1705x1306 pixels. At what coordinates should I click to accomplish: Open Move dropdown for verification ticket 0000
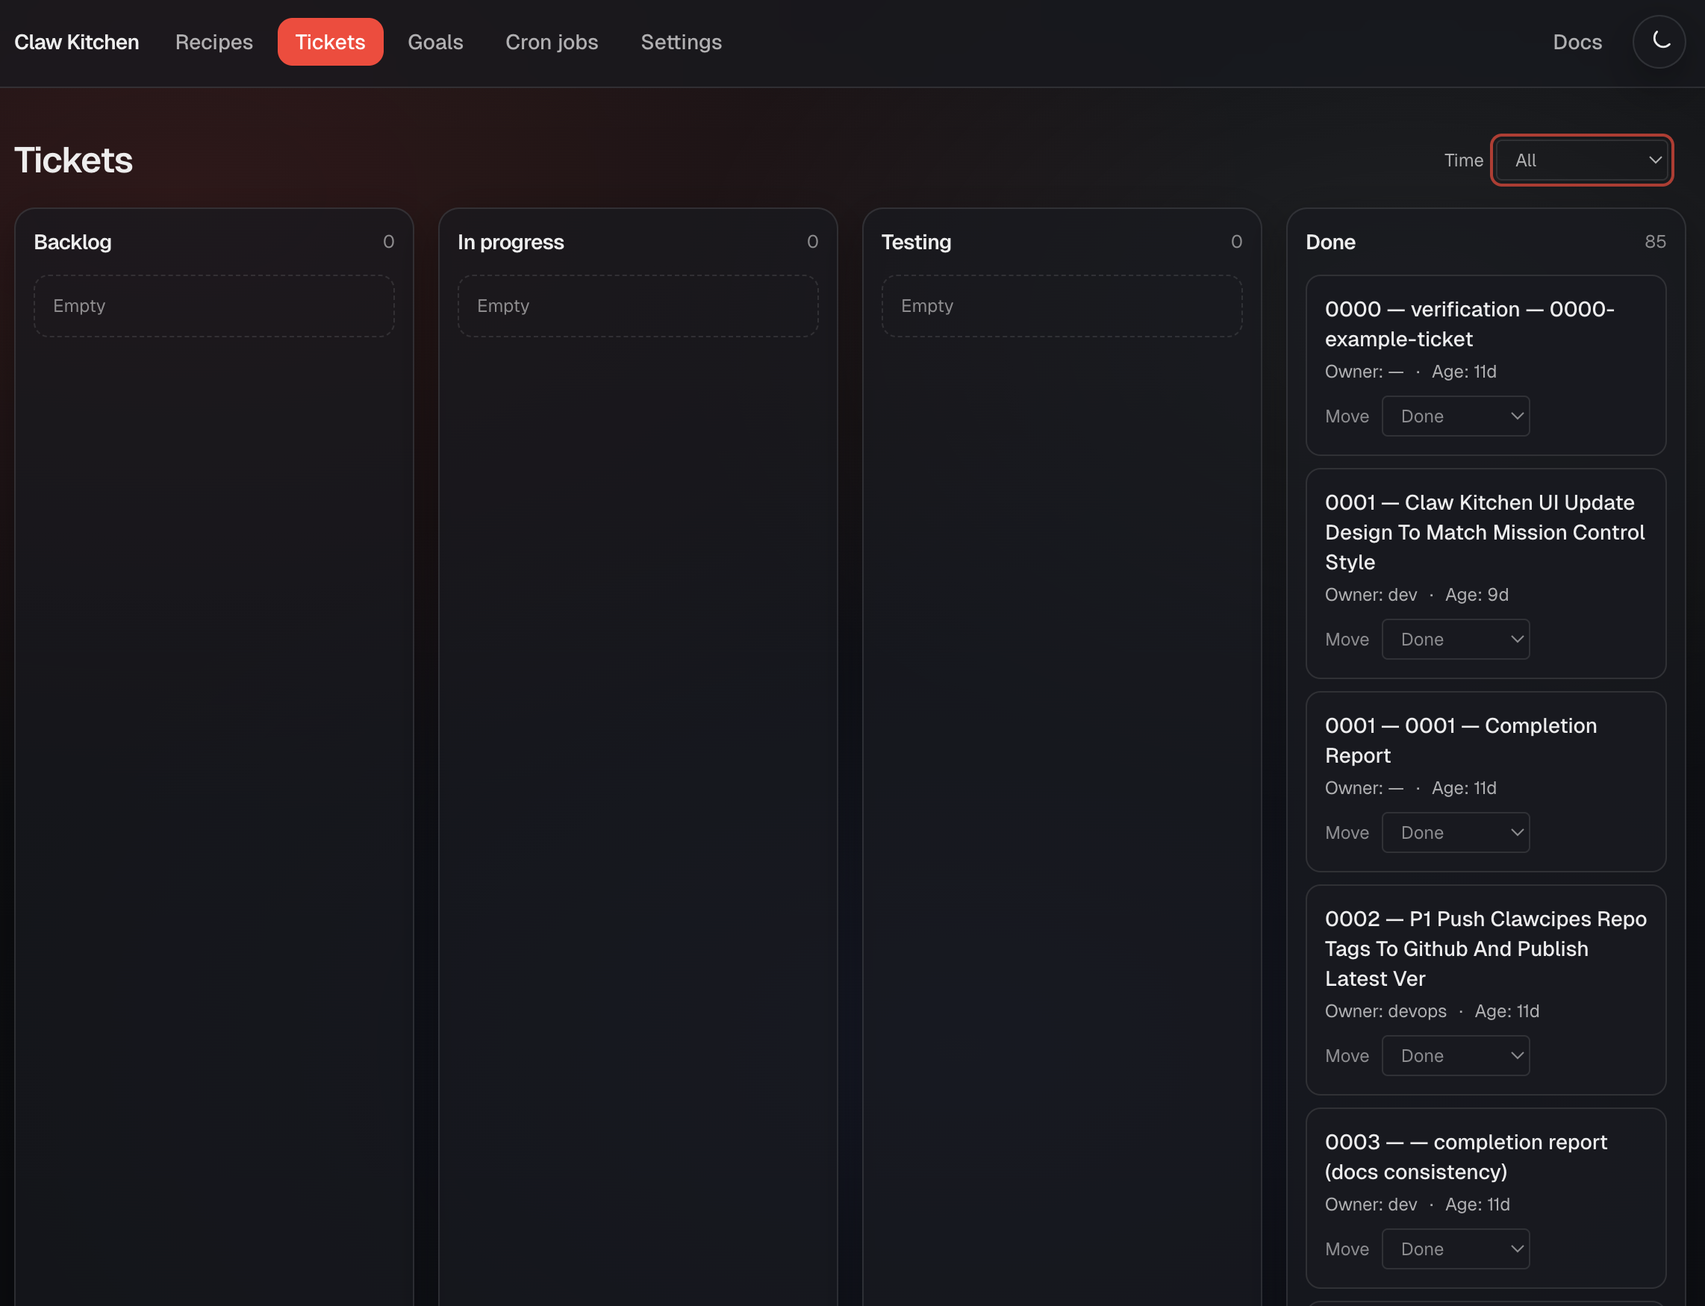(1455, 416)
